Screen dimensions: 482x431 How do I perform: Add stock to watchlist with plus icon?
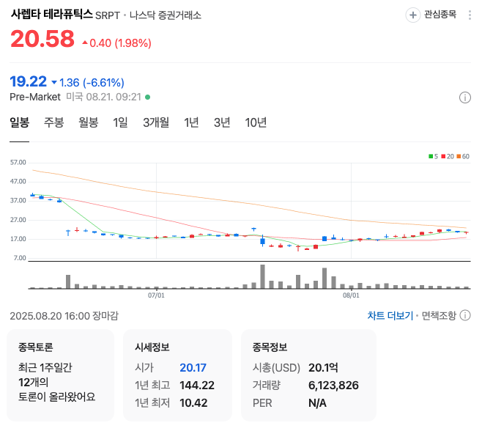[413, 15]
